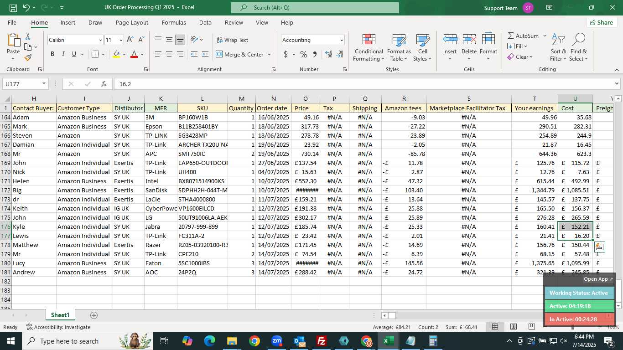The height and width of the screenshot is (350, 623).
Task: Click the Select All corner of the grid
Action: coord(6,99)
